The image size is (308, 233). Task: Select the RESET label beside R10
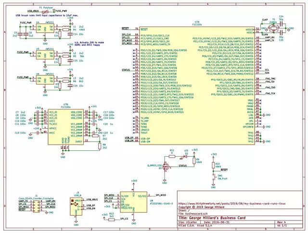coord(224,170)
